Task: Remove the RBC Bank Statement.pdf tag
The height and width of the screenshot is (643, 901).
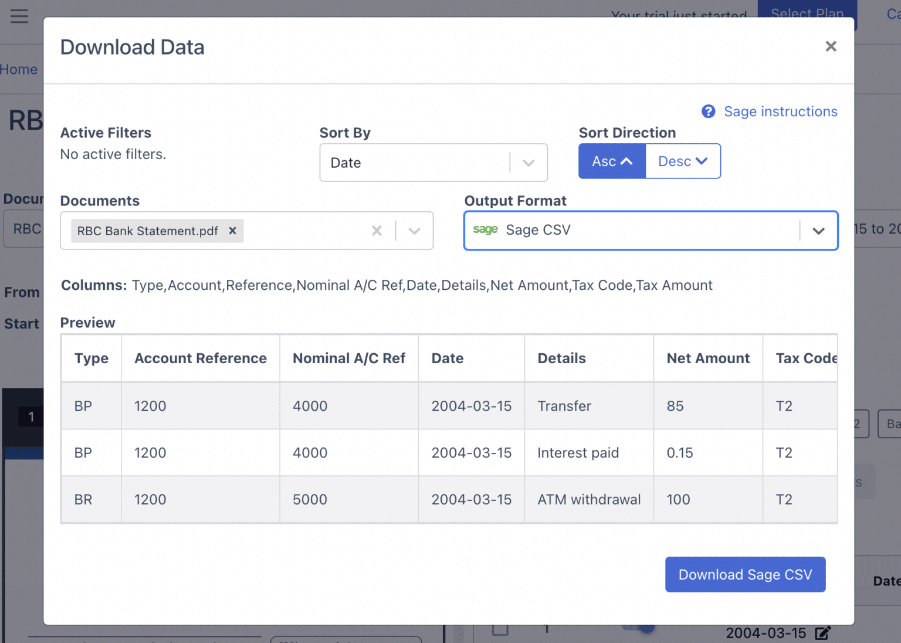Action: click(x=232, y=231)
